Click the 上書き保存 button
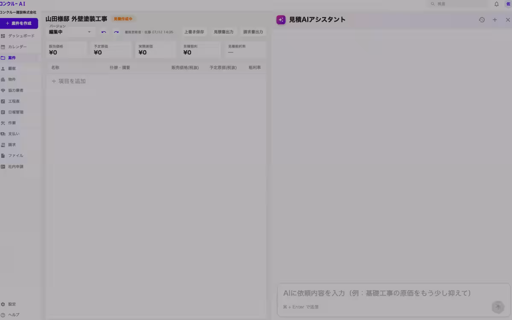The width and height of the screenshot is (512, 320). (194, 32)
